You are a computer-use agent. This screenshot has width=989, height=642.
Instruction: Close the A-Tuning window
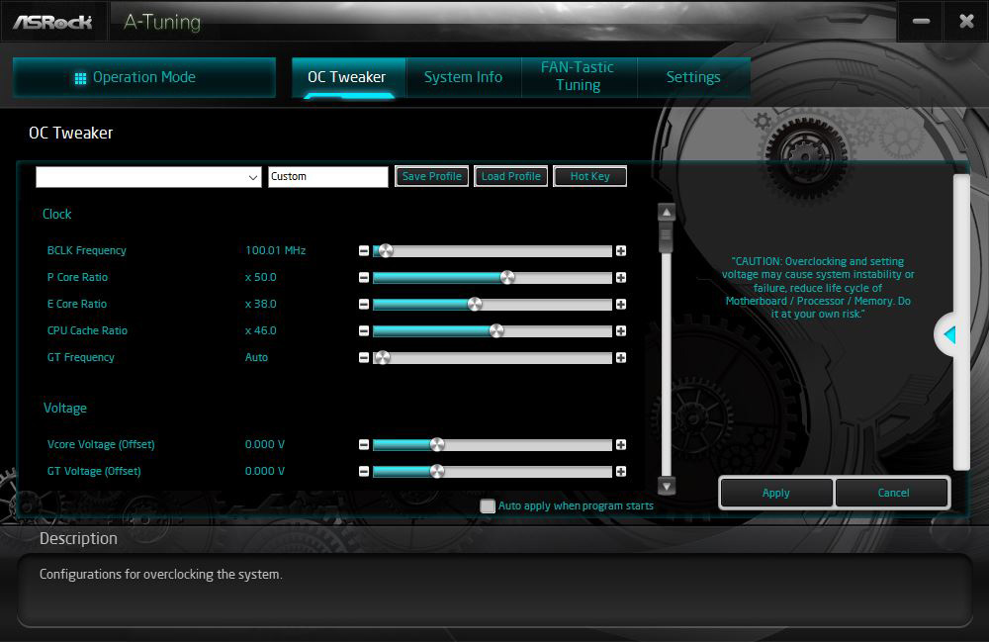coord(966,22)
